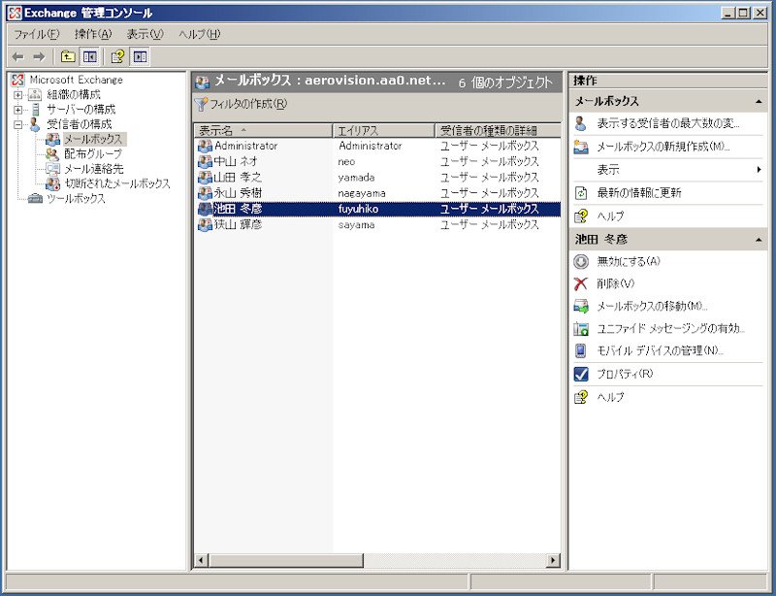776x596 pixels.
Task: Click the horizontal scrollbar thumb
Action: [286, 560]
